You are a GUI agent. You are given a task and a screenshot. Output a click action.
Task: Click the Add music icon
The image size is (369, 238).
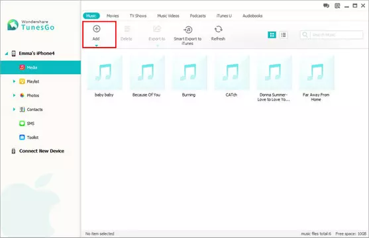click(97, 29)
